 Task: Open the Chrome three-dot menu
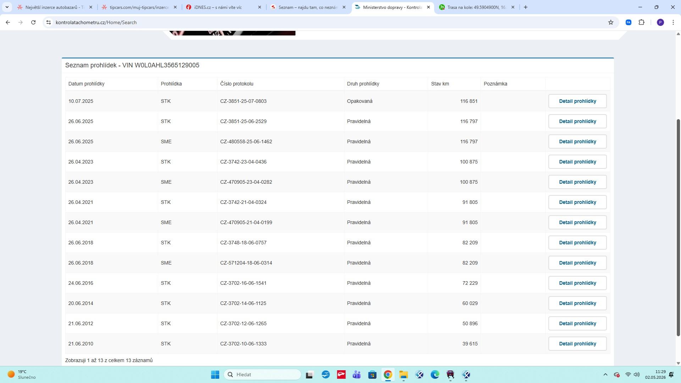coord(673,22)
